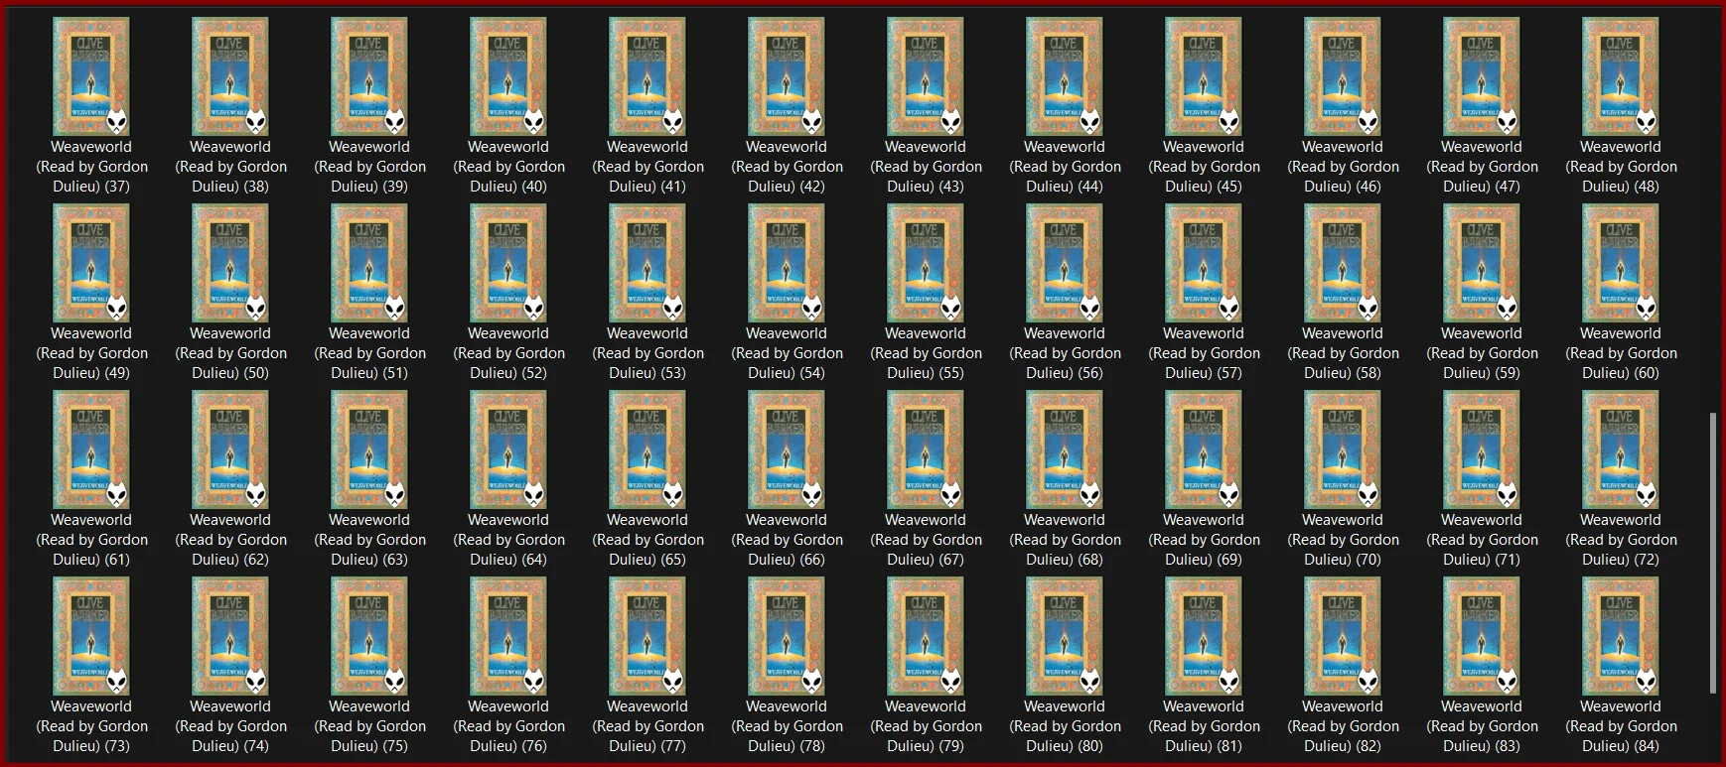
Task: Click the Weaveworld cover thumbnail numbered (68)
Action: tap(1065, 449)
